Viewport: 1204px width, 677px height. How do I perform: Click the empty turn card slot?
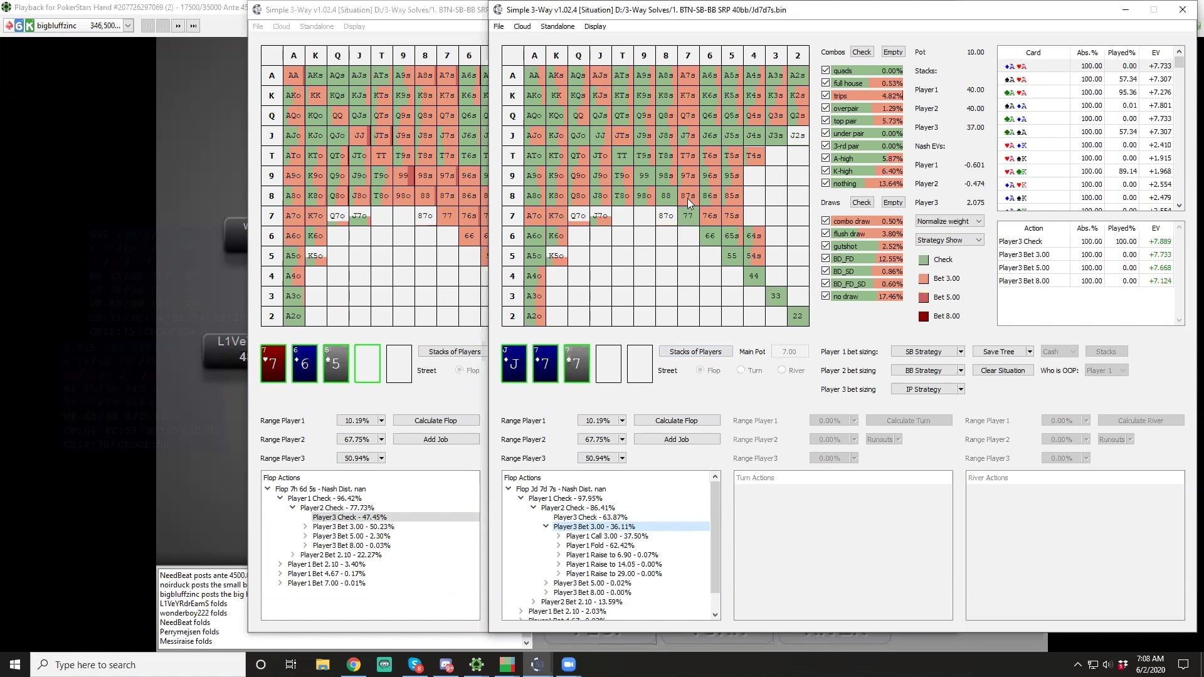tap(608, 362)
